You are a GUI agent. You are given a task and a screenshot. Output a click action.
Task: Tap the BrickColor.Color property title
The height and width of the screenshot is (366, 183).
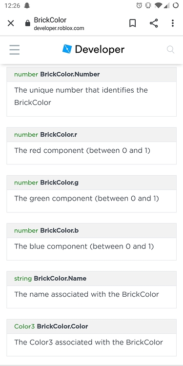pyautogui.click(x=62, y=326)
